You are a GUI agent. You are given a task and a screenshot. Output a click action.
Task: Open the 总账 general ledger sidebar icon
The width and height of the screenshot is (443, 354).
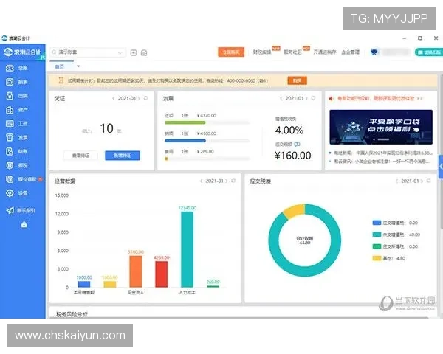pos(10,68)
